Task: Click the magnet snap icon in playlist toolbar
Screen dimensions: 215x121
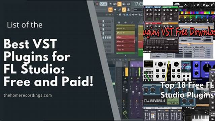Action: pyautogui.click(x=120, y=15)
